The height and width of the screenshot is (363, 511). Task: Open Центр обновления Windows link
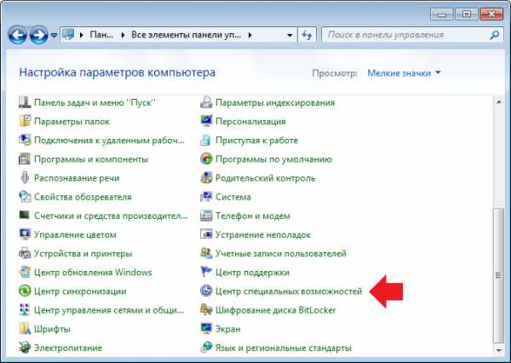(x=93, y=273)
